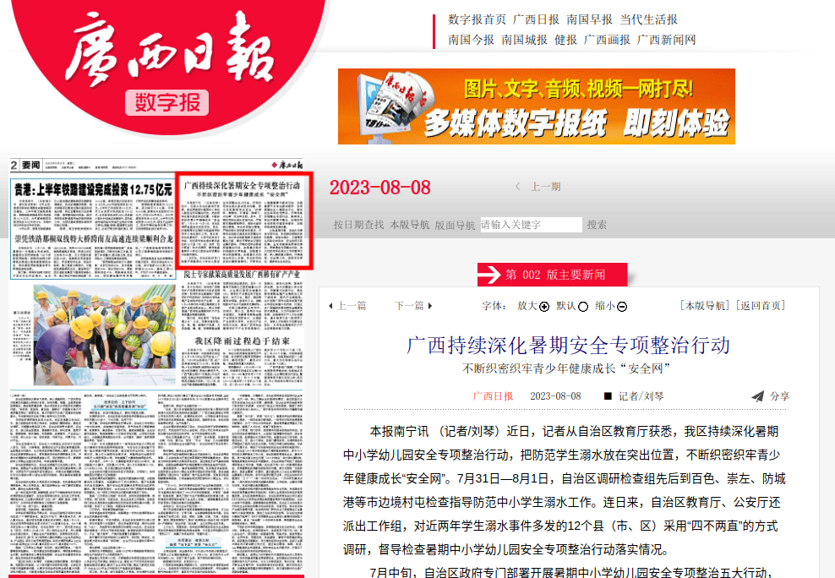Open 南国早报 from the top navigation
This screenshot has height=578, width=835.
point(590,19)
